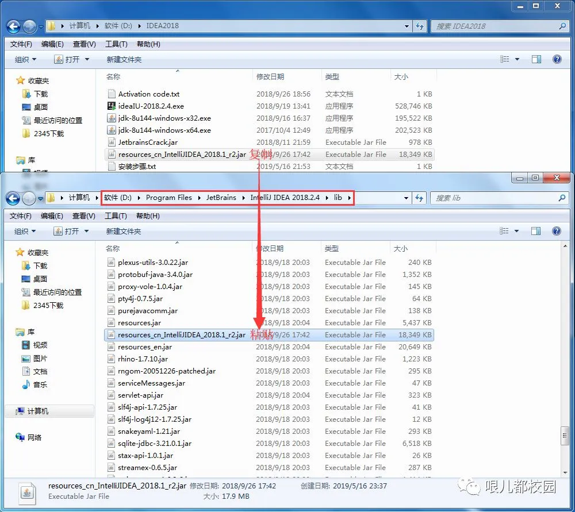The height and width of the screenshot is (512, 575).
Task: Change view icon in lib window toolbar
Action: [x=504, y=231]
